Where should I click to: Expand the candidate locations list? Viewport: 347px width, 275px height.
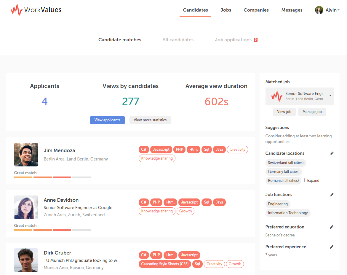[311, 180]
